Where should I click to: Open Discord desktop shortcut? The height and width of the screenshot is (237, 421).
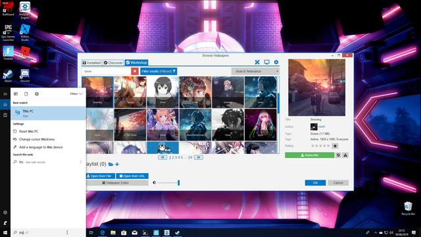tap(25, 76)
